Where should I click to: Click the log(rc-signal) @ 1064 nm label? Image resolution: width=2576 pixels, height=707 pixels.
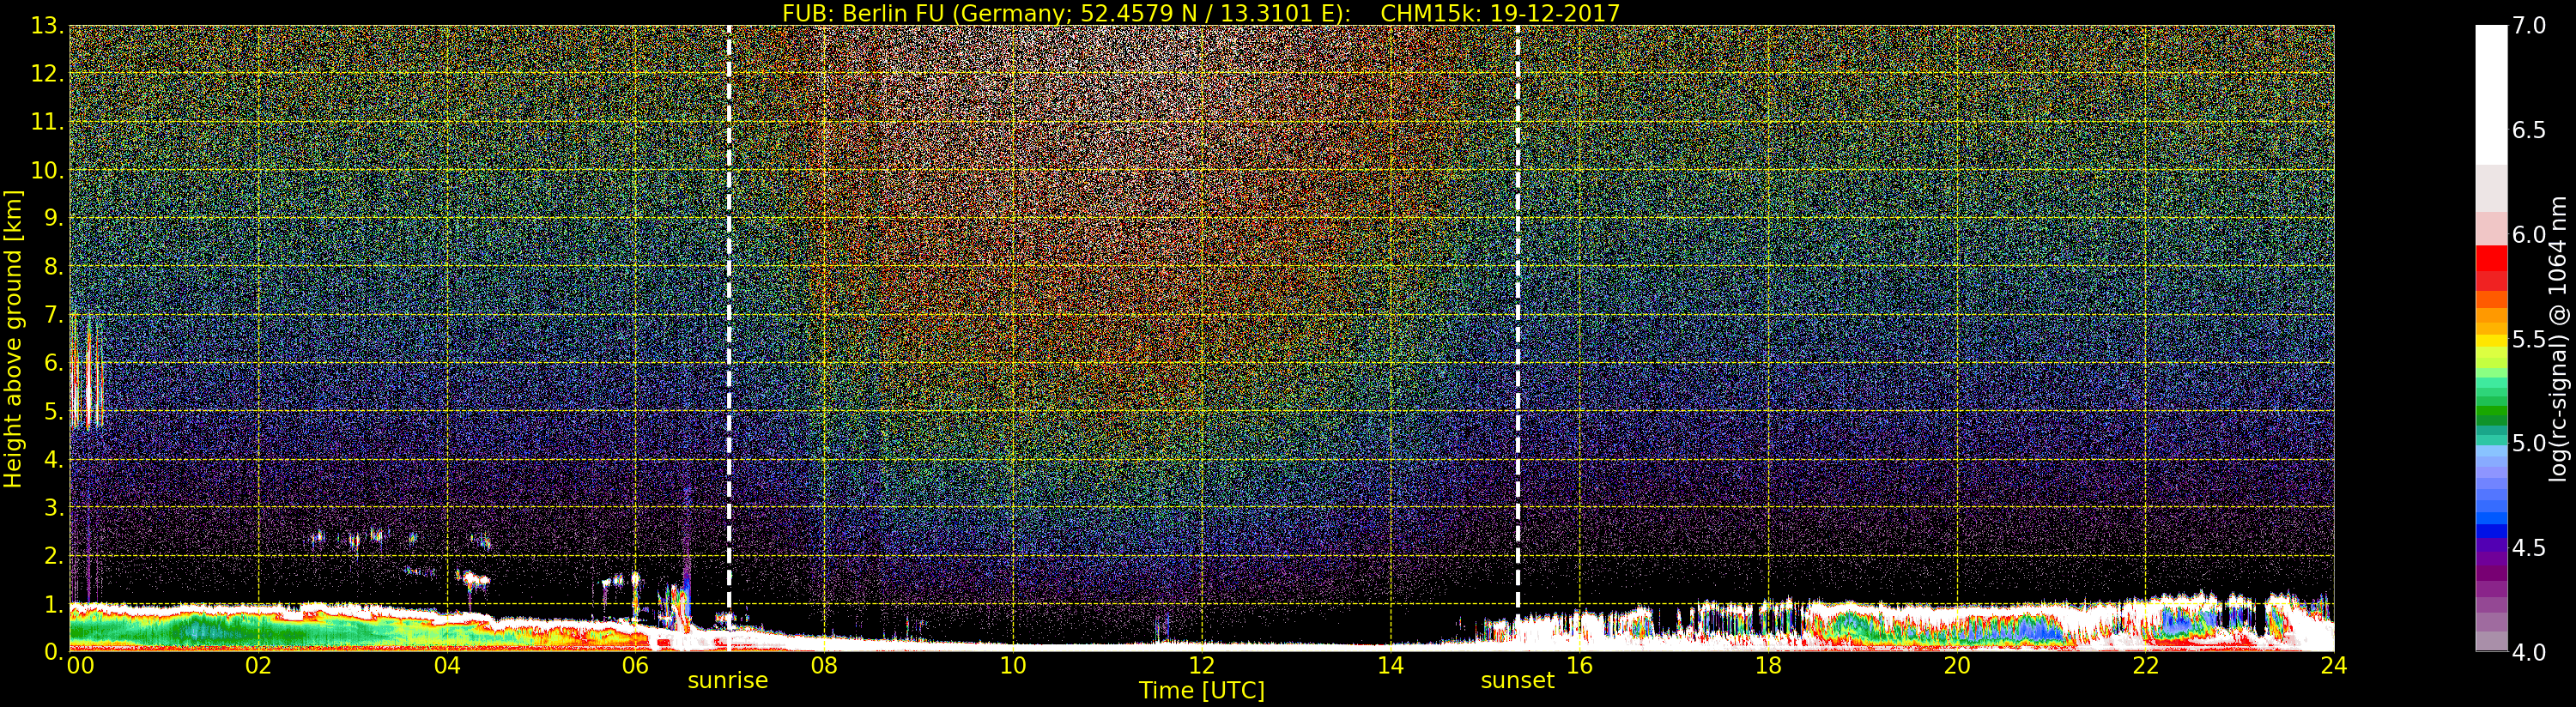[x=2559, y=338]
